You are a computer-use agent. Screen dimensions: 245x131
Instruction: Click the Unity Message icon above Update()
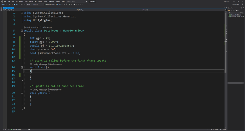point(31,90)
